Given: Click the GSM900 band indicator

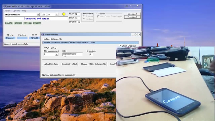Looking at the screenshot, I should (x=18, y=23).
